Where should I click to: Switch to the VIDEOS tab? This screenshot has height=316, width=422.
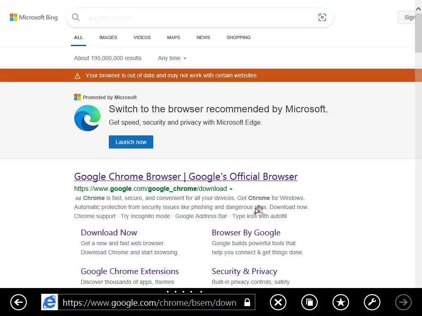pos(142,37)
